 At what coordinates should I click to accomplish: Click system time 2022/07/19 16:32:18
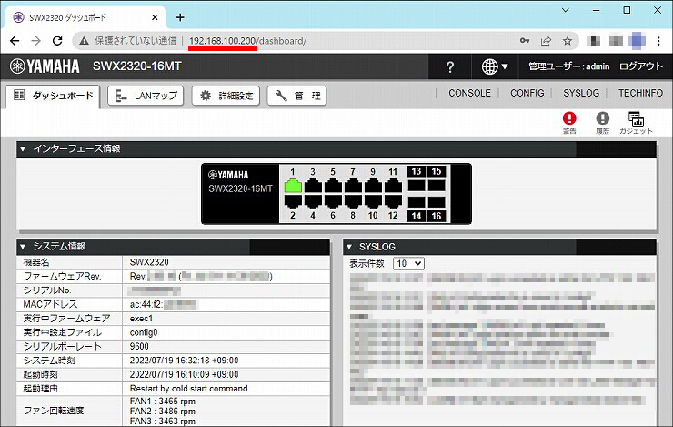pos(184,361)
